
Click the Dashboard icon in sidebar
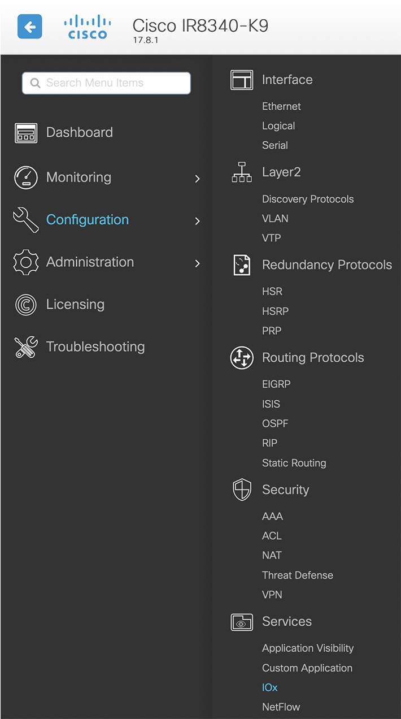[25, 133]
